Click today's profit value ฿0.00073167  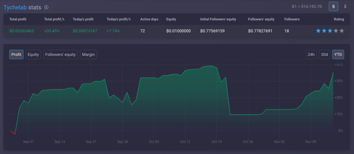pyautogui.click(x=85, y=31)
